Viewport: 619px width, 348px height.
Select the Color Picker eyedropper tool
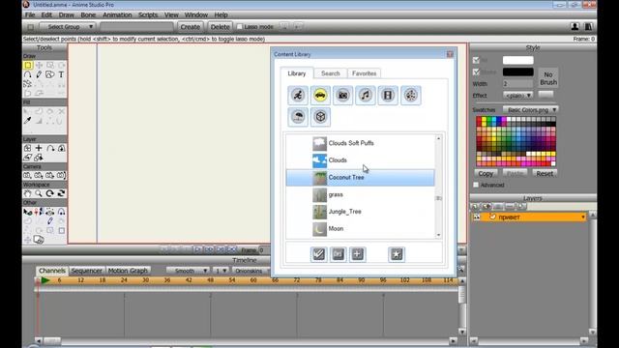[x=27, y=121]
